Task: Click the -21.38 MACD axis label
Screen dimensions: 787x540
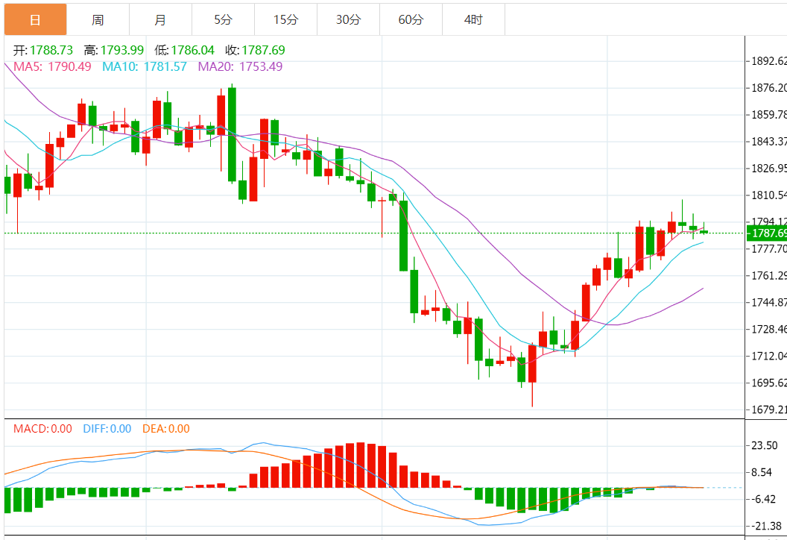Action: coord(766,526)
